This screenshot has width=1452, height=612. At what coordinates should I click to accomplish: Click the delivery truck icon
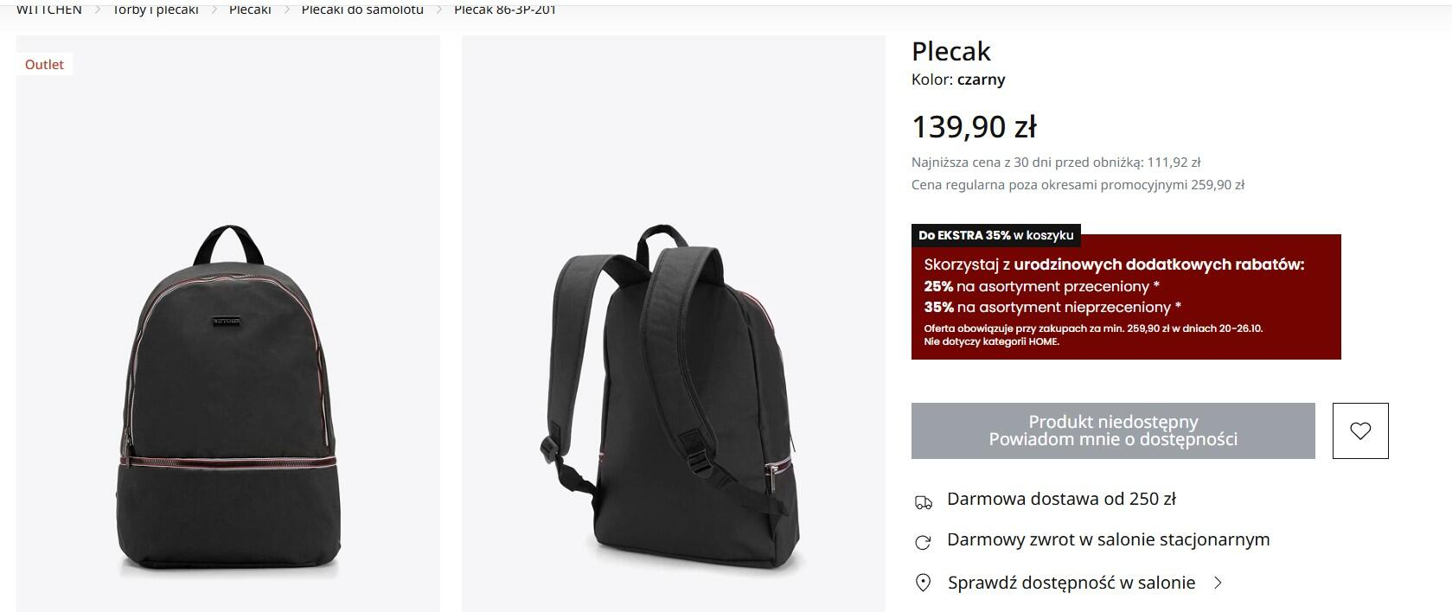[923, 502]
